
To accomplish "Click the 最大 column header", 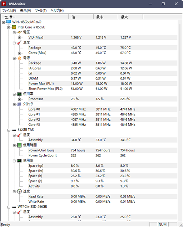I will coord(131,17).
